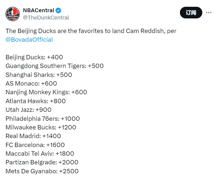Click the 'Atlanta Hawks: +800' line
This screenshot has height=176, width=215.
coord(35,101)
